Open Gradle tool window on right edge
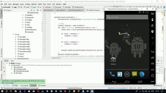 pyautogui.click(x=165, y=13)
